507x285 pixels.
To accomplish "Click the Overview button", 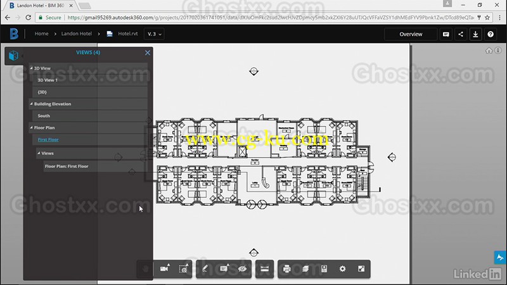I will pyautogui.click(x=411, y=34).
